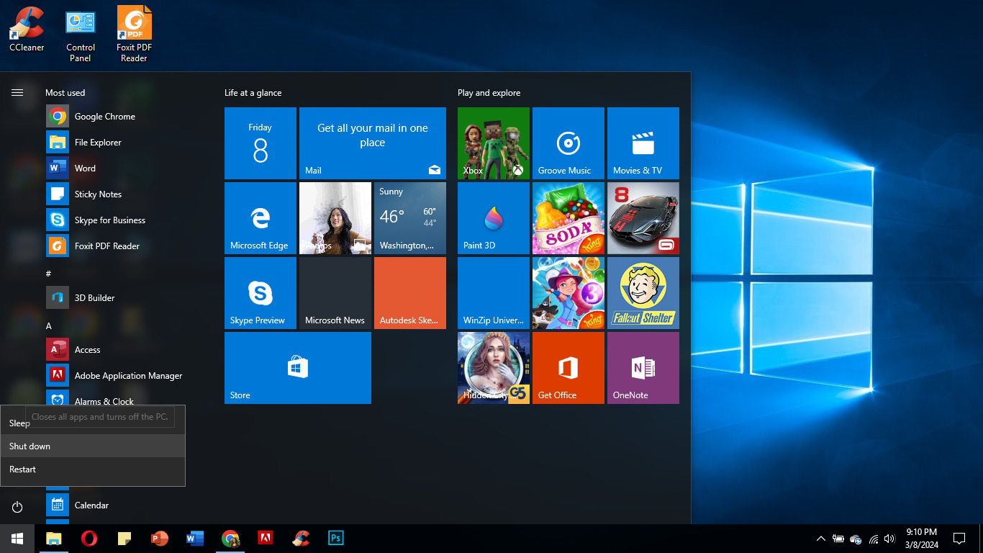Open Get Office tile
The width and height of the screenshot is (983, 553).
568,368
